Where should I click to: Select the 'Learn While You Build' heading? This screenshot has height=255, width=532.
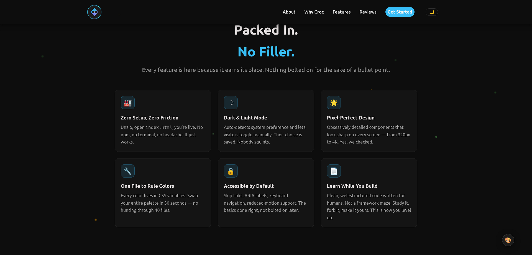(352, 186)
